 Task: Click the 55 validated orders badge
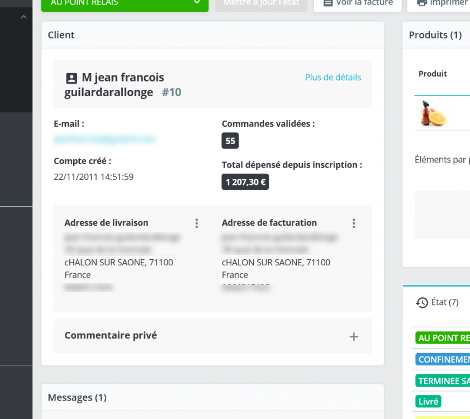click(230, 141)
